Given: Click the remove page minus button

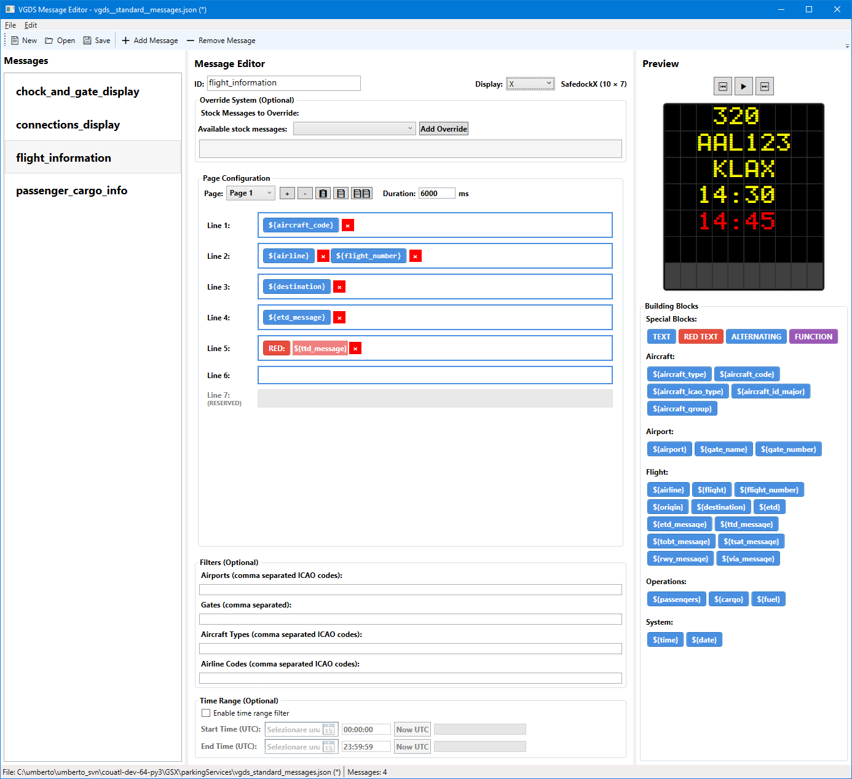Looking at the screenshot, I should 305,194.
